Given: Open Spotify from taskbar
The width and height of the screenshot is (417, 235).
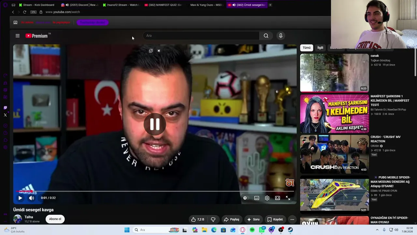Looking at the screenshot, I should [x=252, y=230].
